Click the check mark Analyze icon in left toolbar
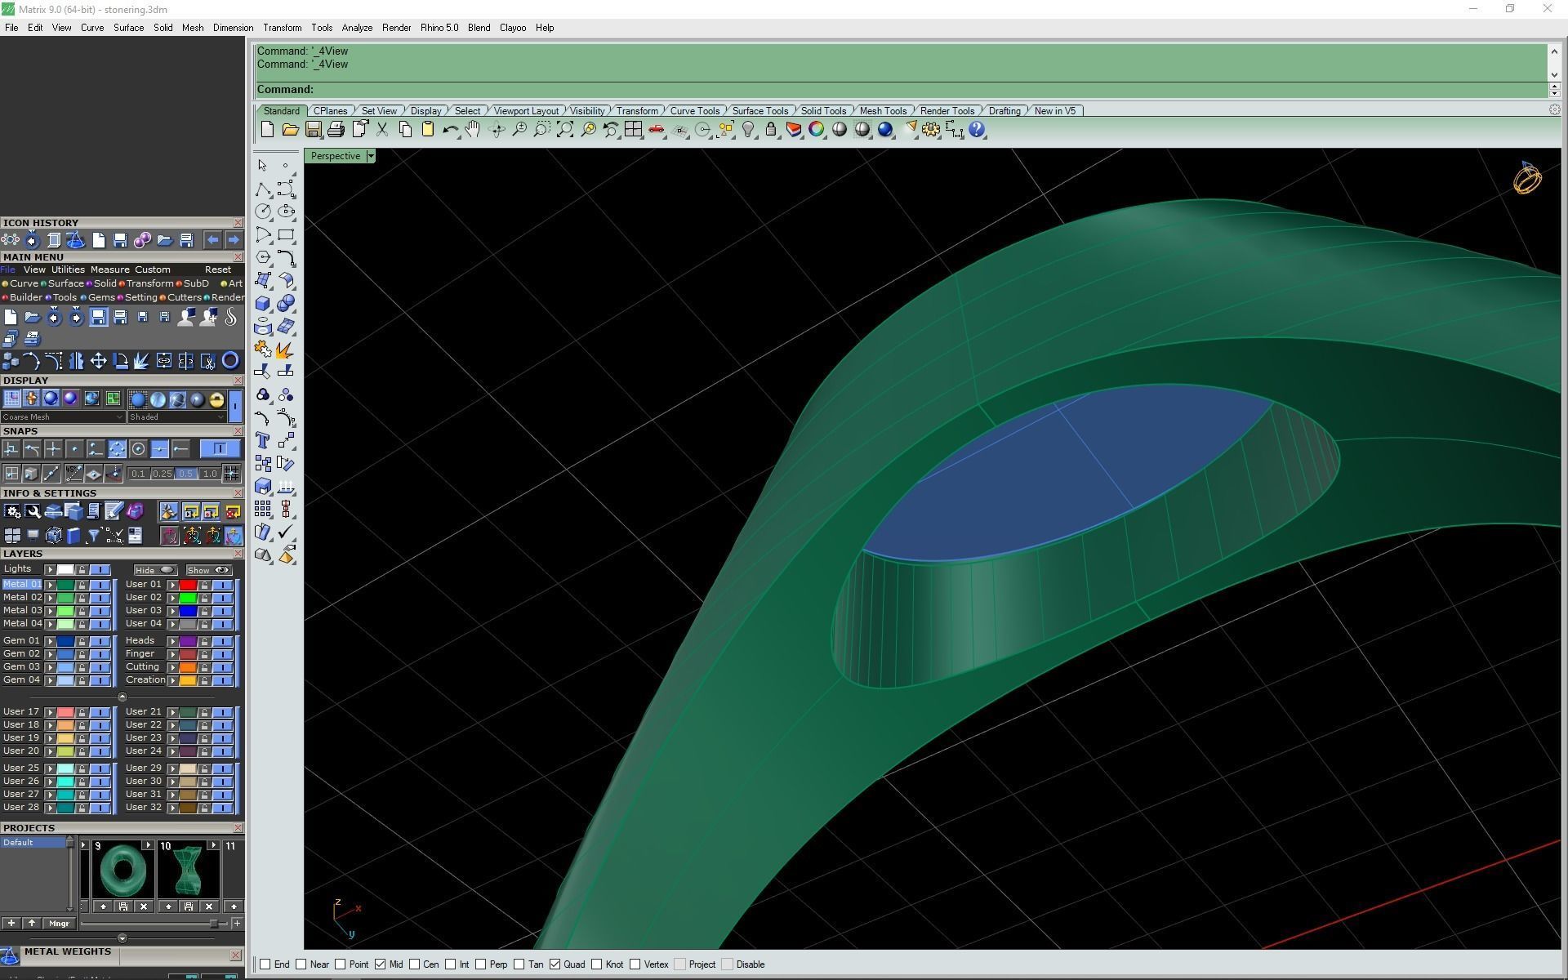1568x980 pixels. coord(285,532)
